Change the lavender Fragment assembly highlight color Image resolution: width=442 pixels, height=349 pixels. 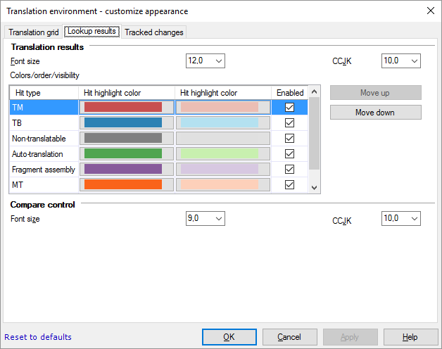(223, 169)
